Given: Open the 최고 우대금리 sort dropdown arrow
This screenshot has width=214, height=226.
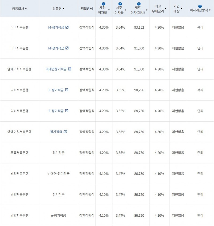Looking at the screenshot, I should pos(166,9).
